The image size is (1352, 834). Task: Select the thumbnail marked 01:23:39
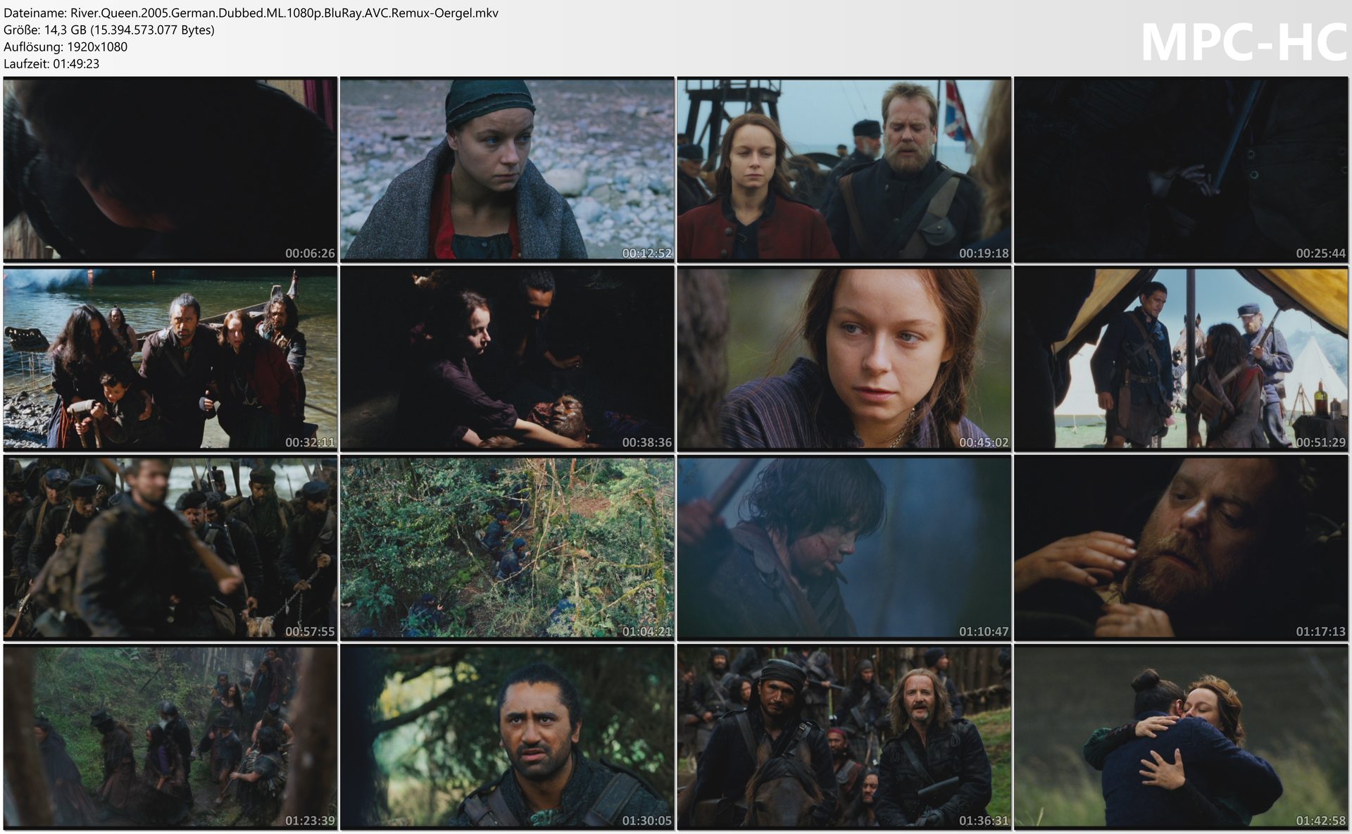pyautogui.click(x=170, y=736)
